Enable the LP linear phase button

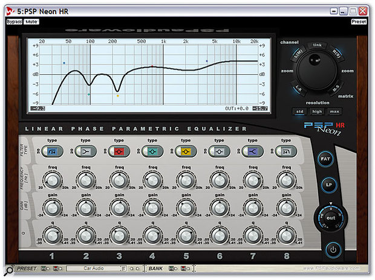click(x=329, y=185)
